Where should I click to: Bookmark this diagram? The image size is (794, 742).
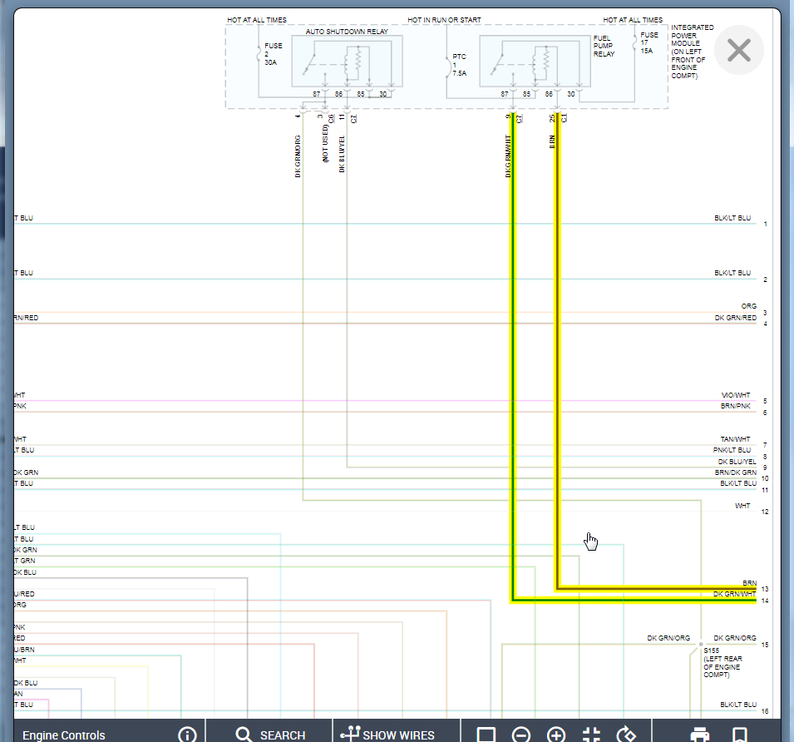(x=740, y=735)
